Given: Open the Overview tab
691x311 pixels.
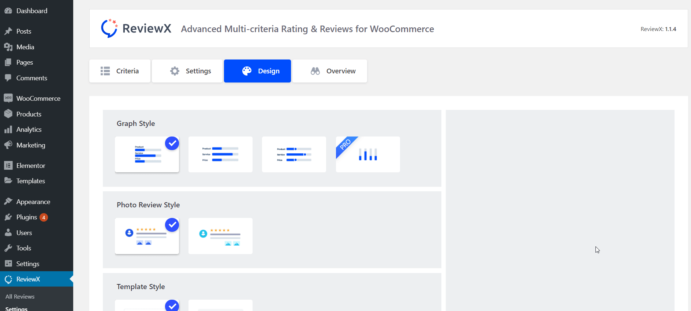Looking at the screenshot, I should pyautogui.click(x=330, y=71).
